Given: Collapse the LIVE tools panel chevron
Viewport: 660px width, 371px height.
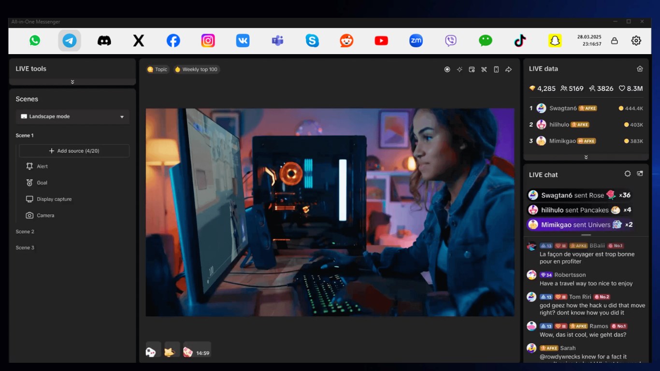Looking at the screenshot, I should coord(72,81).
